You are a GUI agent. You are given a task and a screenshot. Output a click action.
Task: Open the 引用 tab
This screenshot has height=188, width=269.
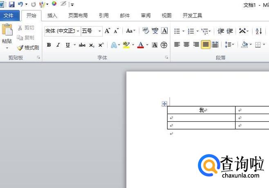point(104,16)
